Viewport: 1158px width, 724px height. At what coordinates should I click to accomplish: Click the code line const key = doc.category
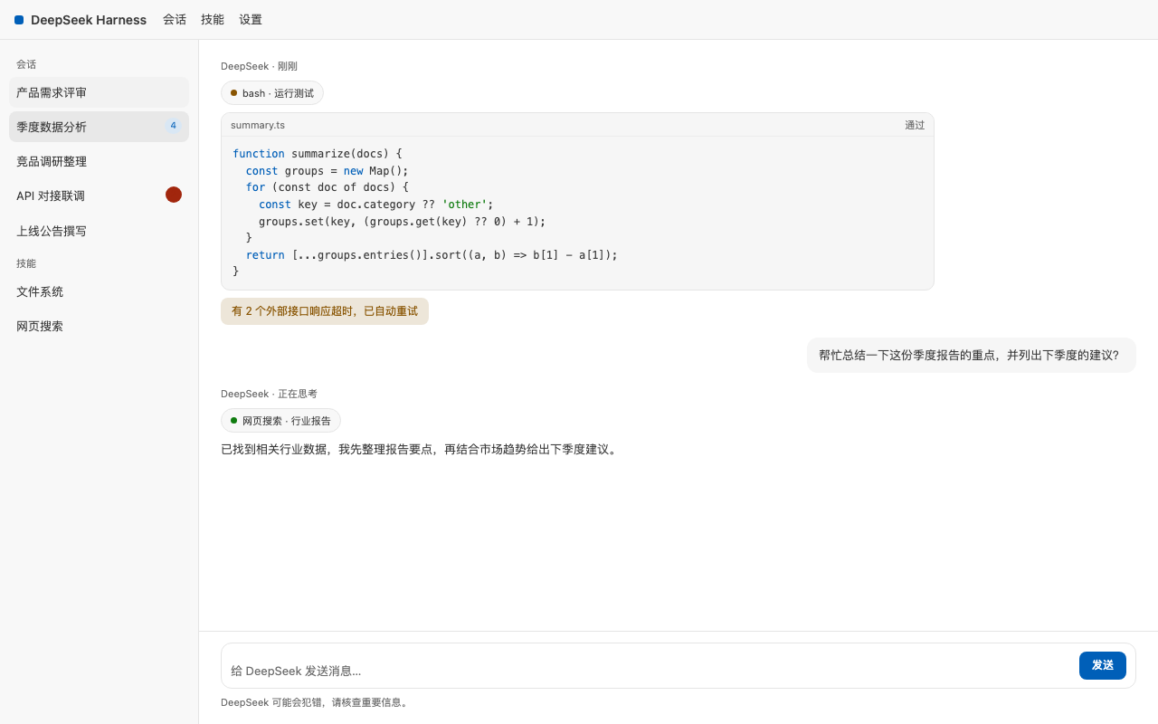click(x=376, y=205)
